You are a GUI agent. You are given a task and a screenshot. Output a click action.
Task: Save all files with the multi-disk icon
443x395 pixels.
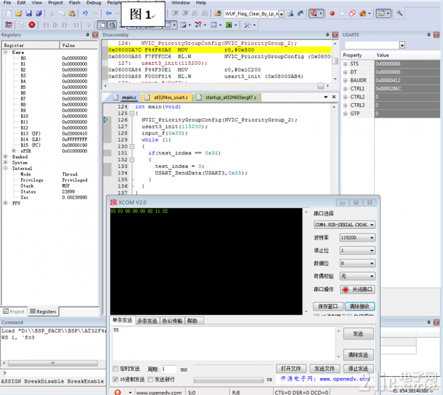[x=39, y=13]
